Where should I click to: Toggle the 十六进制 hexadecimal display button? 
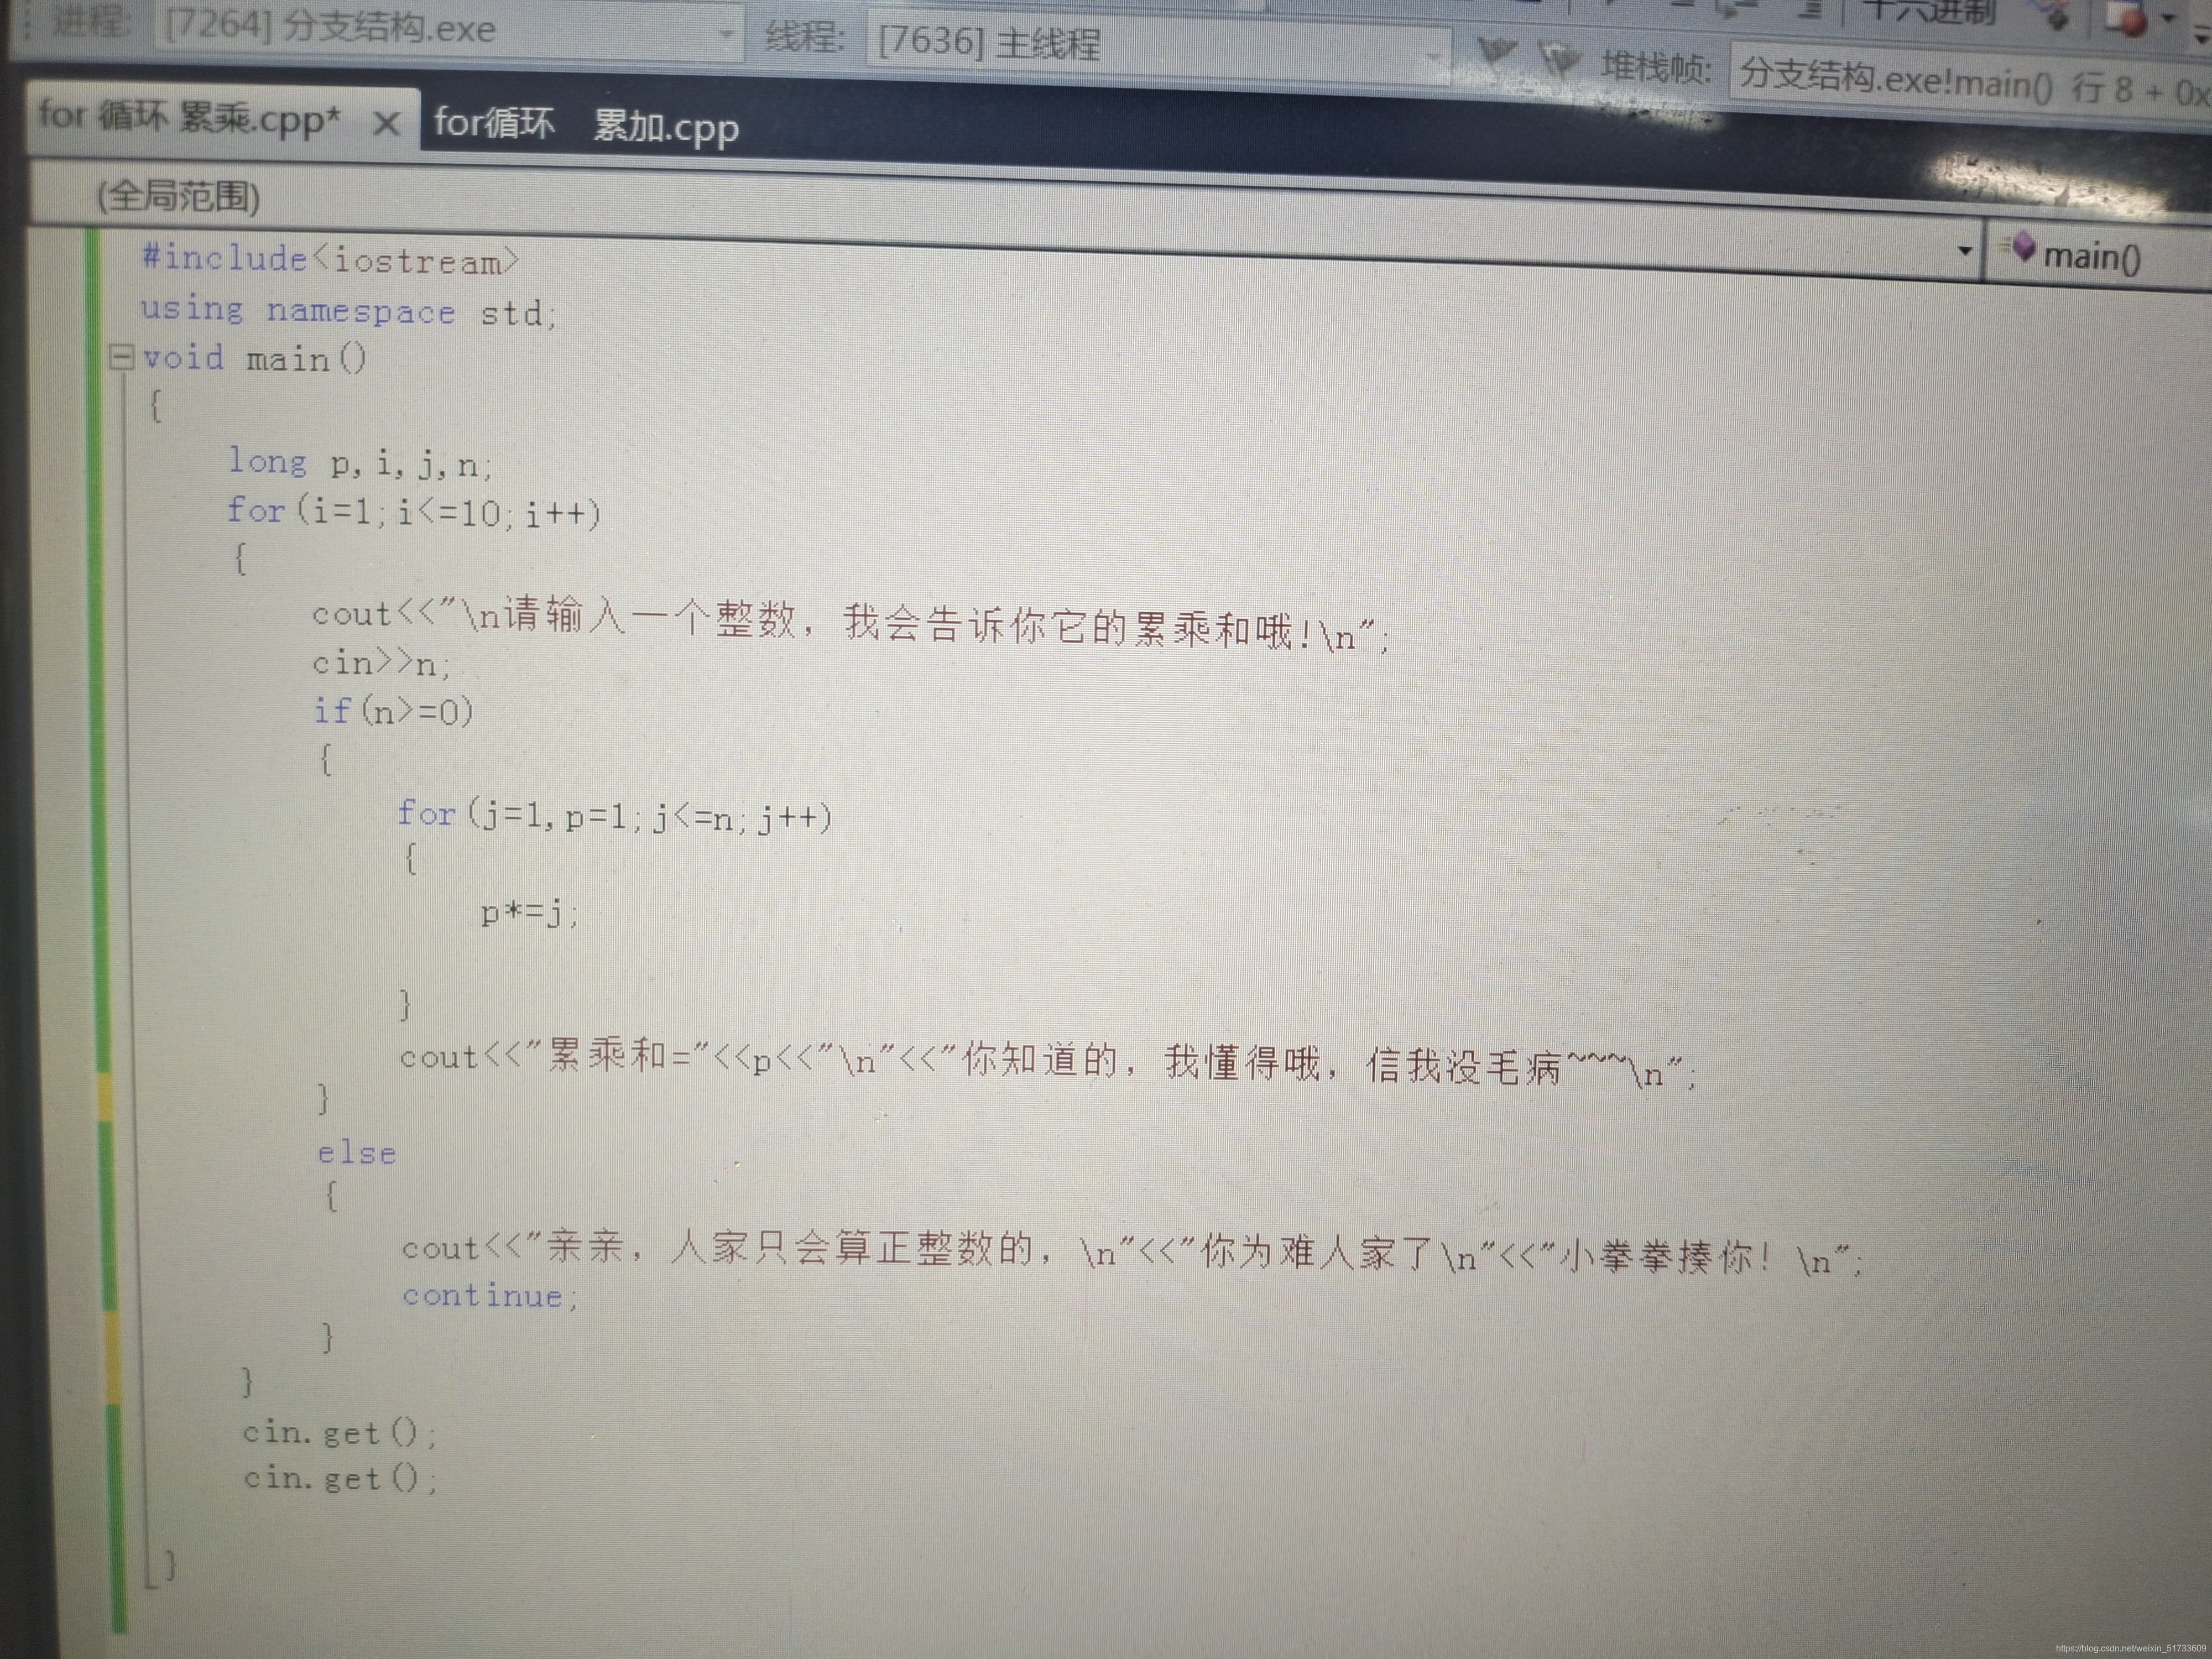click(1931, 12)
